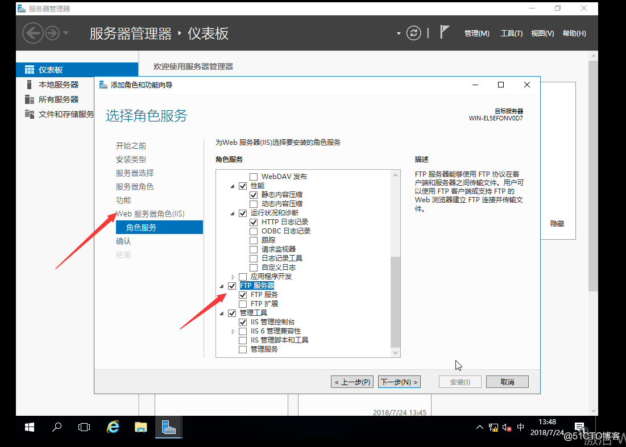
Task: Click the main dashboard vertical scrollbar thumb
Action: click(593, 176)
